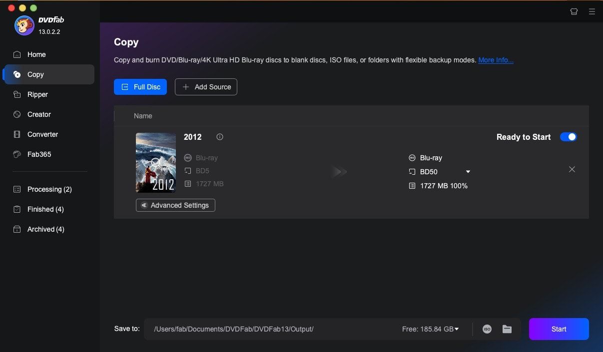Open Advanced Settings for 2012
Screen dimensions: 603x352
[x=175, y=205]
